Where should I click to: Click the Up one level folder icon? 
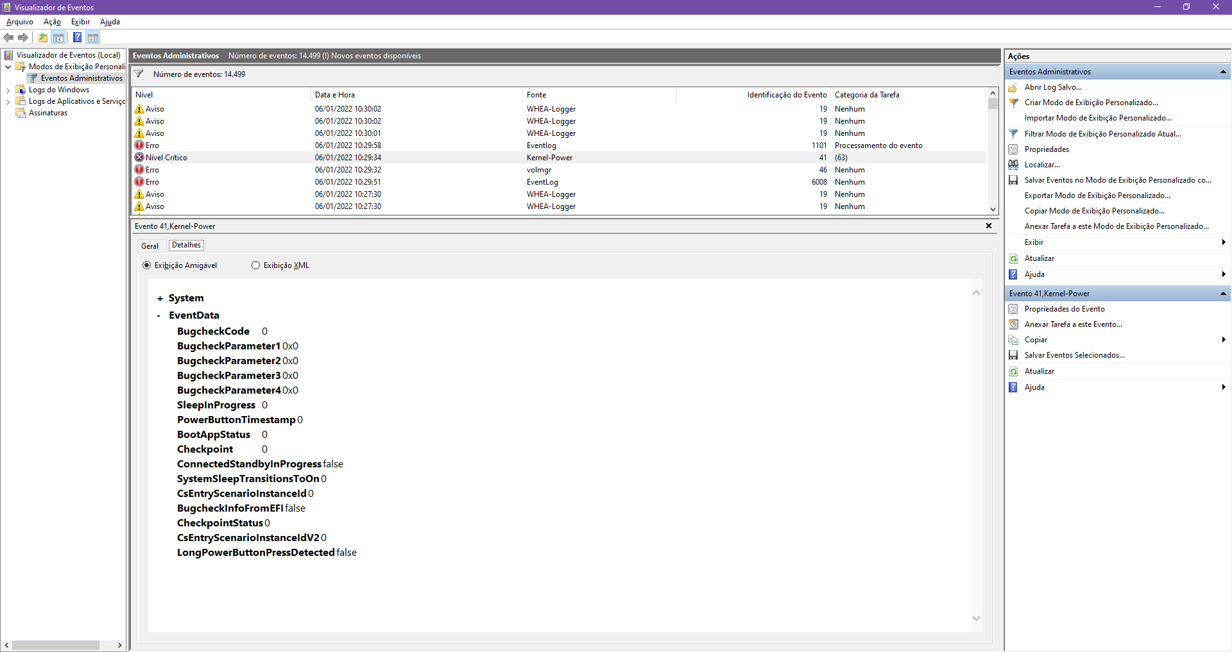(43, 37)
